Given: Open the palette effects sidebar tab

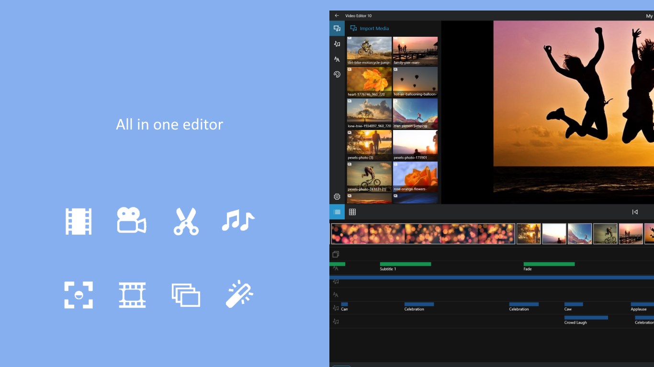Looking at the screenshot, I should tap(337, 75).
